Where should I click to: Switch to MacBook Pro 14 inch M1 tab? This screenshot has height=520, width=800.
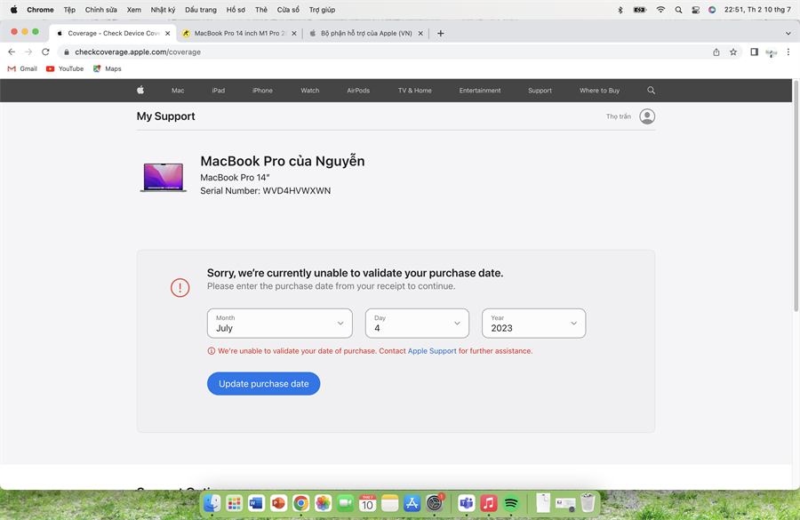tap(240, 33)
